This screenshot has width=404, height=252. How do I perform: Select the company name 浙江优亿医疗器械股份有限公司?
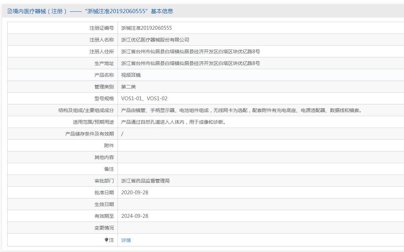pyautogui.click(x=155, y=40)
